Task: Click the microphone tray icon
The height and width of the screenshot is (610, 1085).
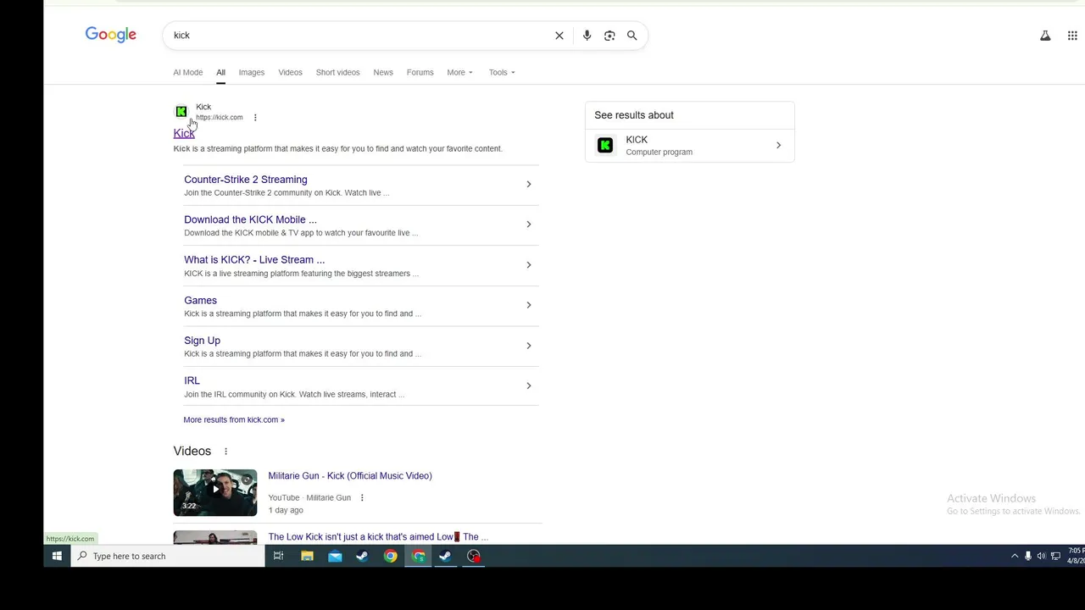Action: (x=1028, y=556)
